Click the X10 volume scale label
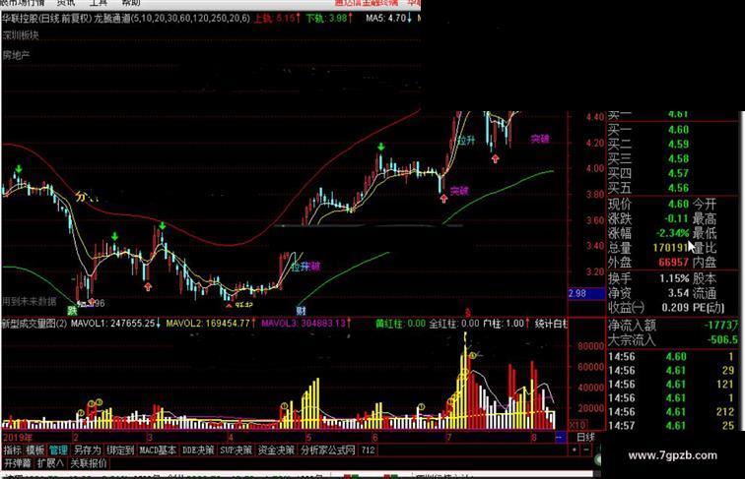Image resolution: width=745 pixels, height=479 pixels. 577,425
